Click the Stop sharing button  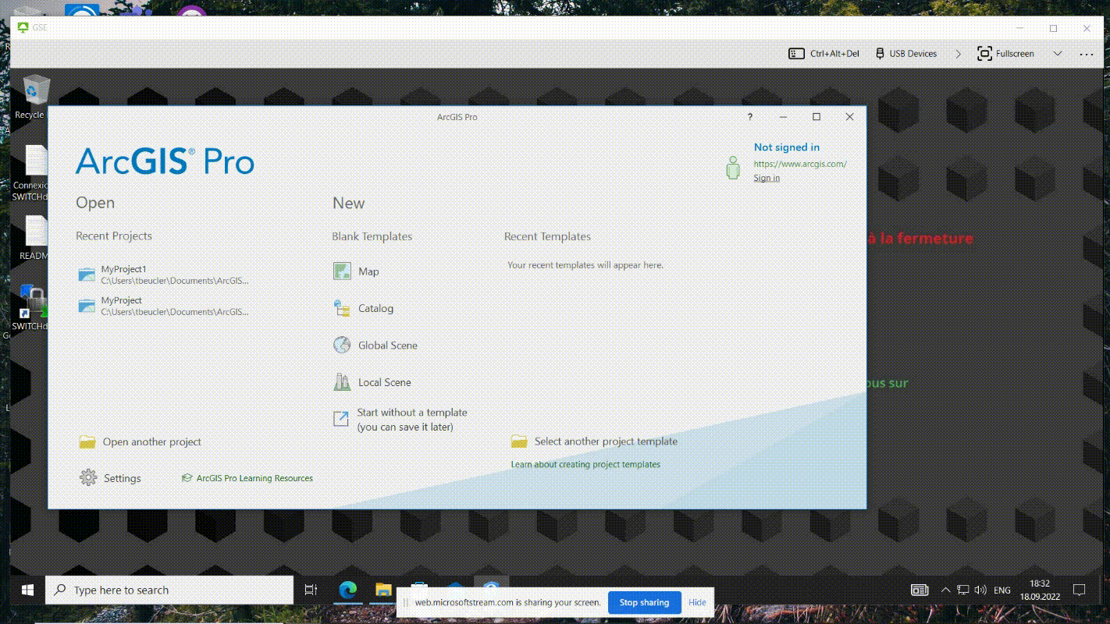[644, 602]
